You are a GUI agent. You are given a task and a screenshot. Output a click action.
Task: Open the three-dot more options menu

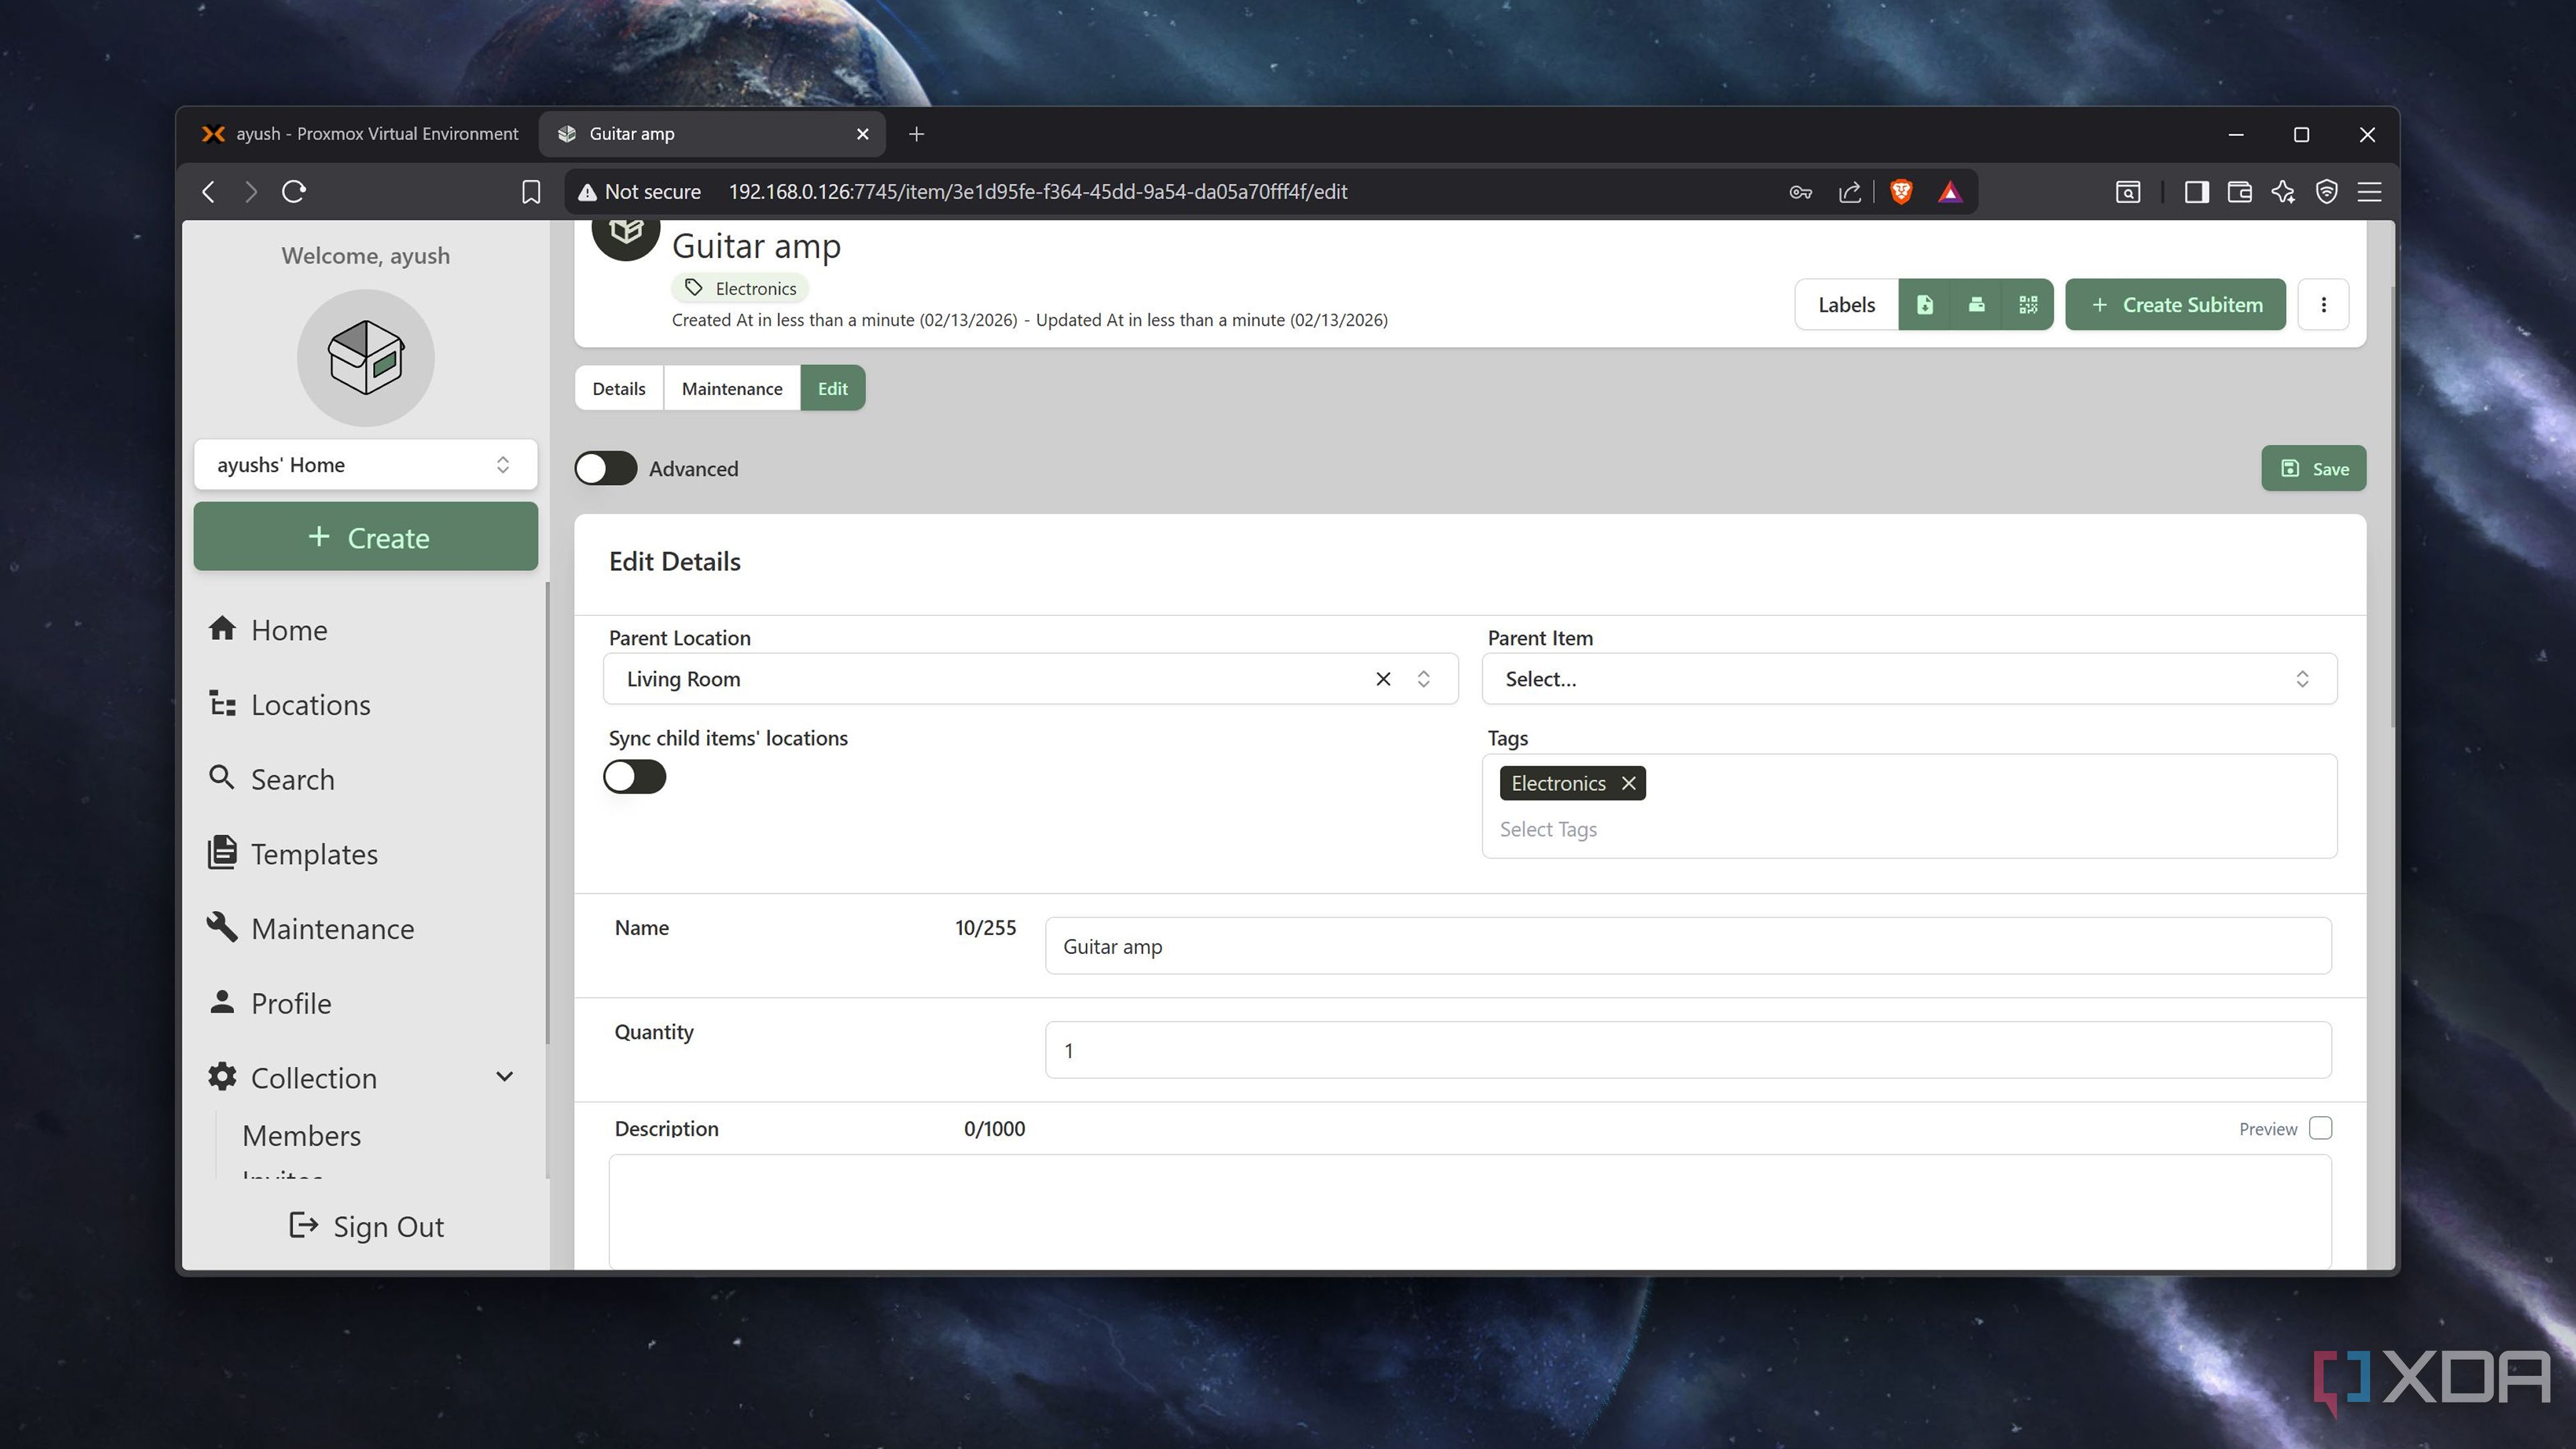2323,304
